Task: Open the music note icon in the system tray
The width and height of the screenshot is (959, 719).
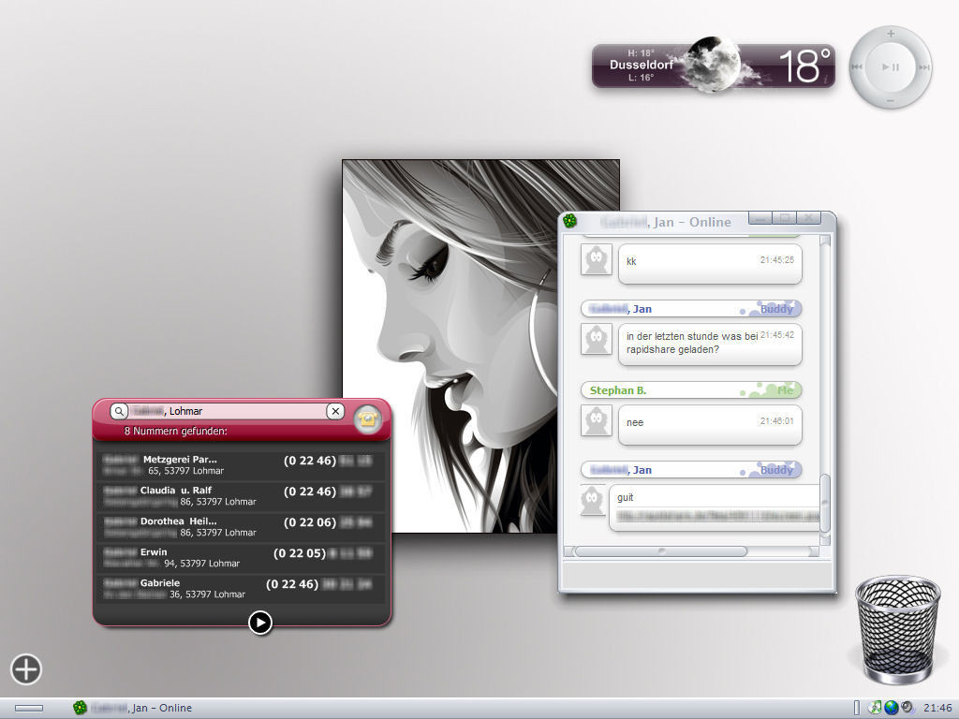Action: (876, 708)
